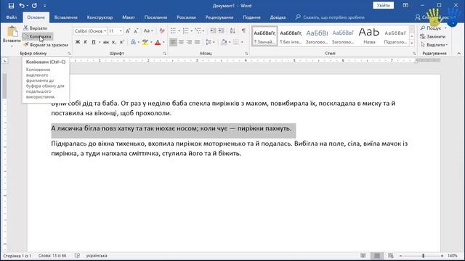Open line spacing options

[x=210, y=42]
